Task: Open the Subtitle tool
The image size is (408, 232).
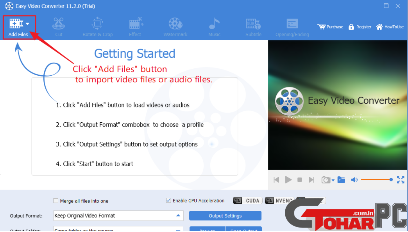Action: coord(253,27)
